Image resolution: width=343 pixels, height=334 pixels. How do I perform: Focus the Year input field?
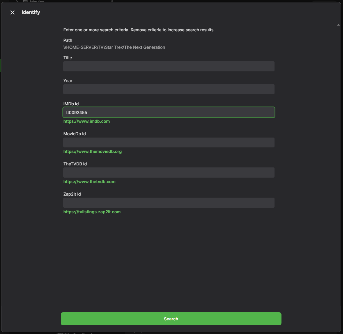pyautogui.click(x=169, y=89)
